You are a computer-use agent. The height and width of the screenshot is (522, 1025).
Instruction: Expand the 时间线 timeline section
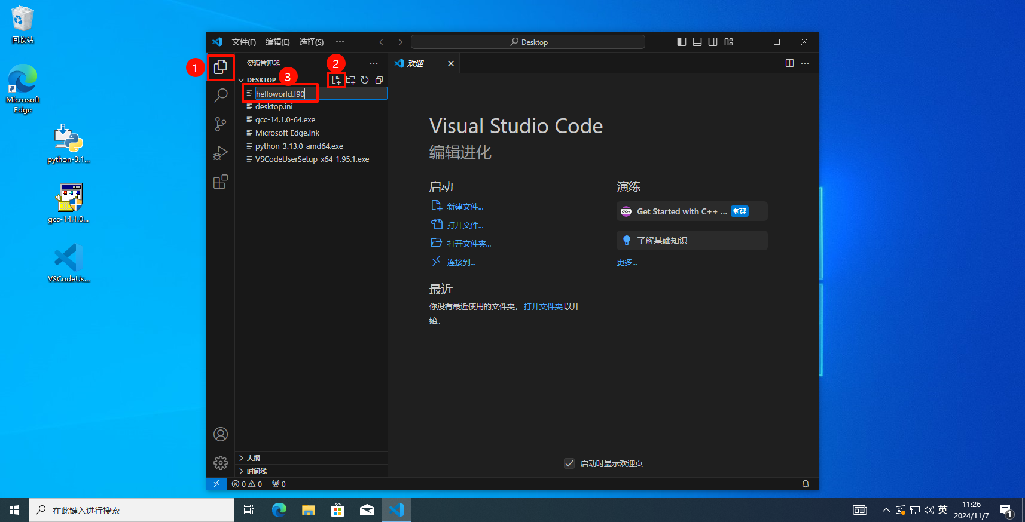[256, 471]
